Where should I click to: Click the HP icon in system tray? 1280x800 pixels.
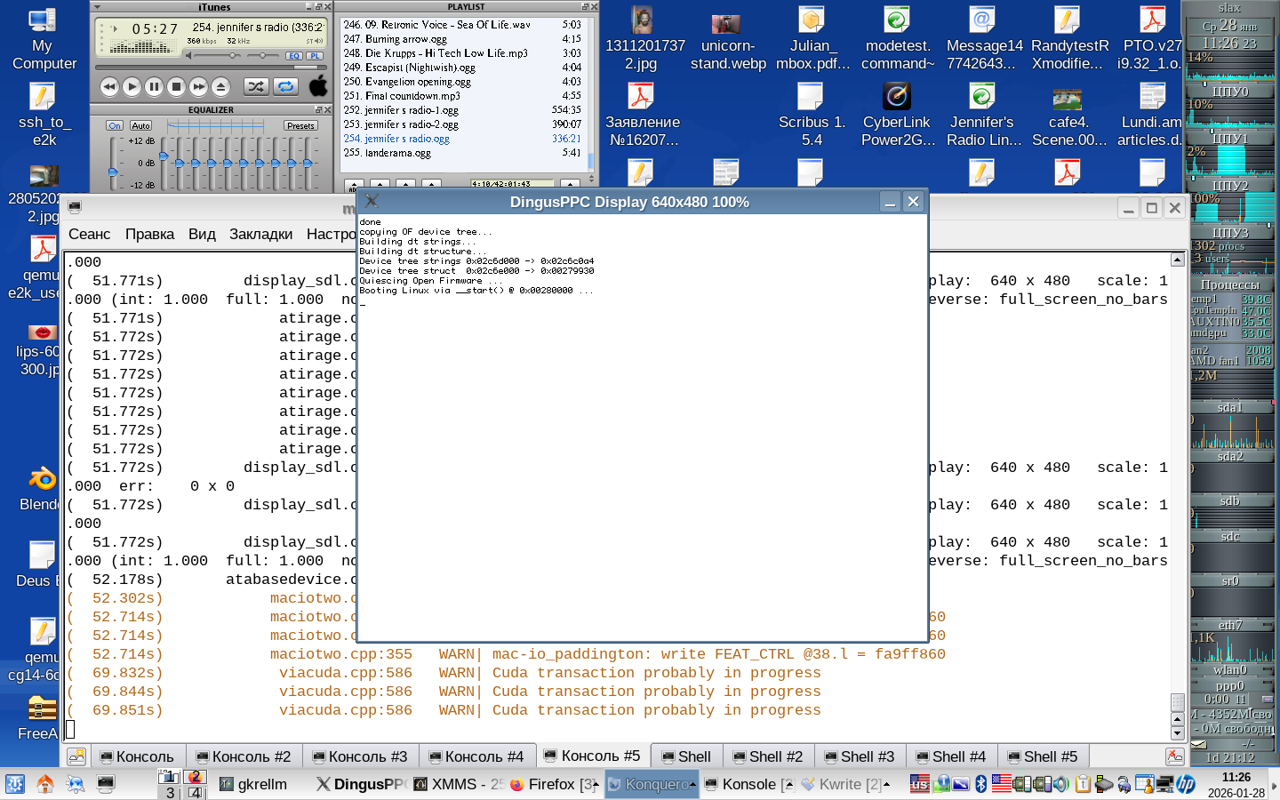pos(1186,784)
